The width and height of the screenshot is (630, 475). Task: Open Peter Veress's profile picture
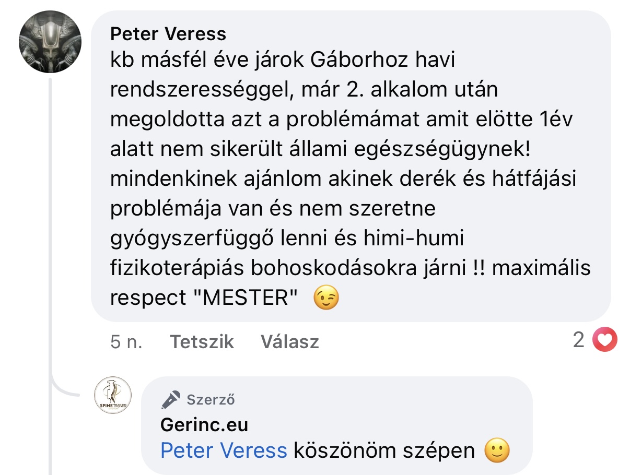click(50, 42)
